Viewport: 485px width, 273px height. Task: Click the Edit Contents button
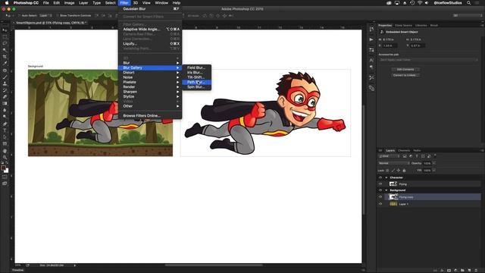pyautogui.click(x=405, y=69)
